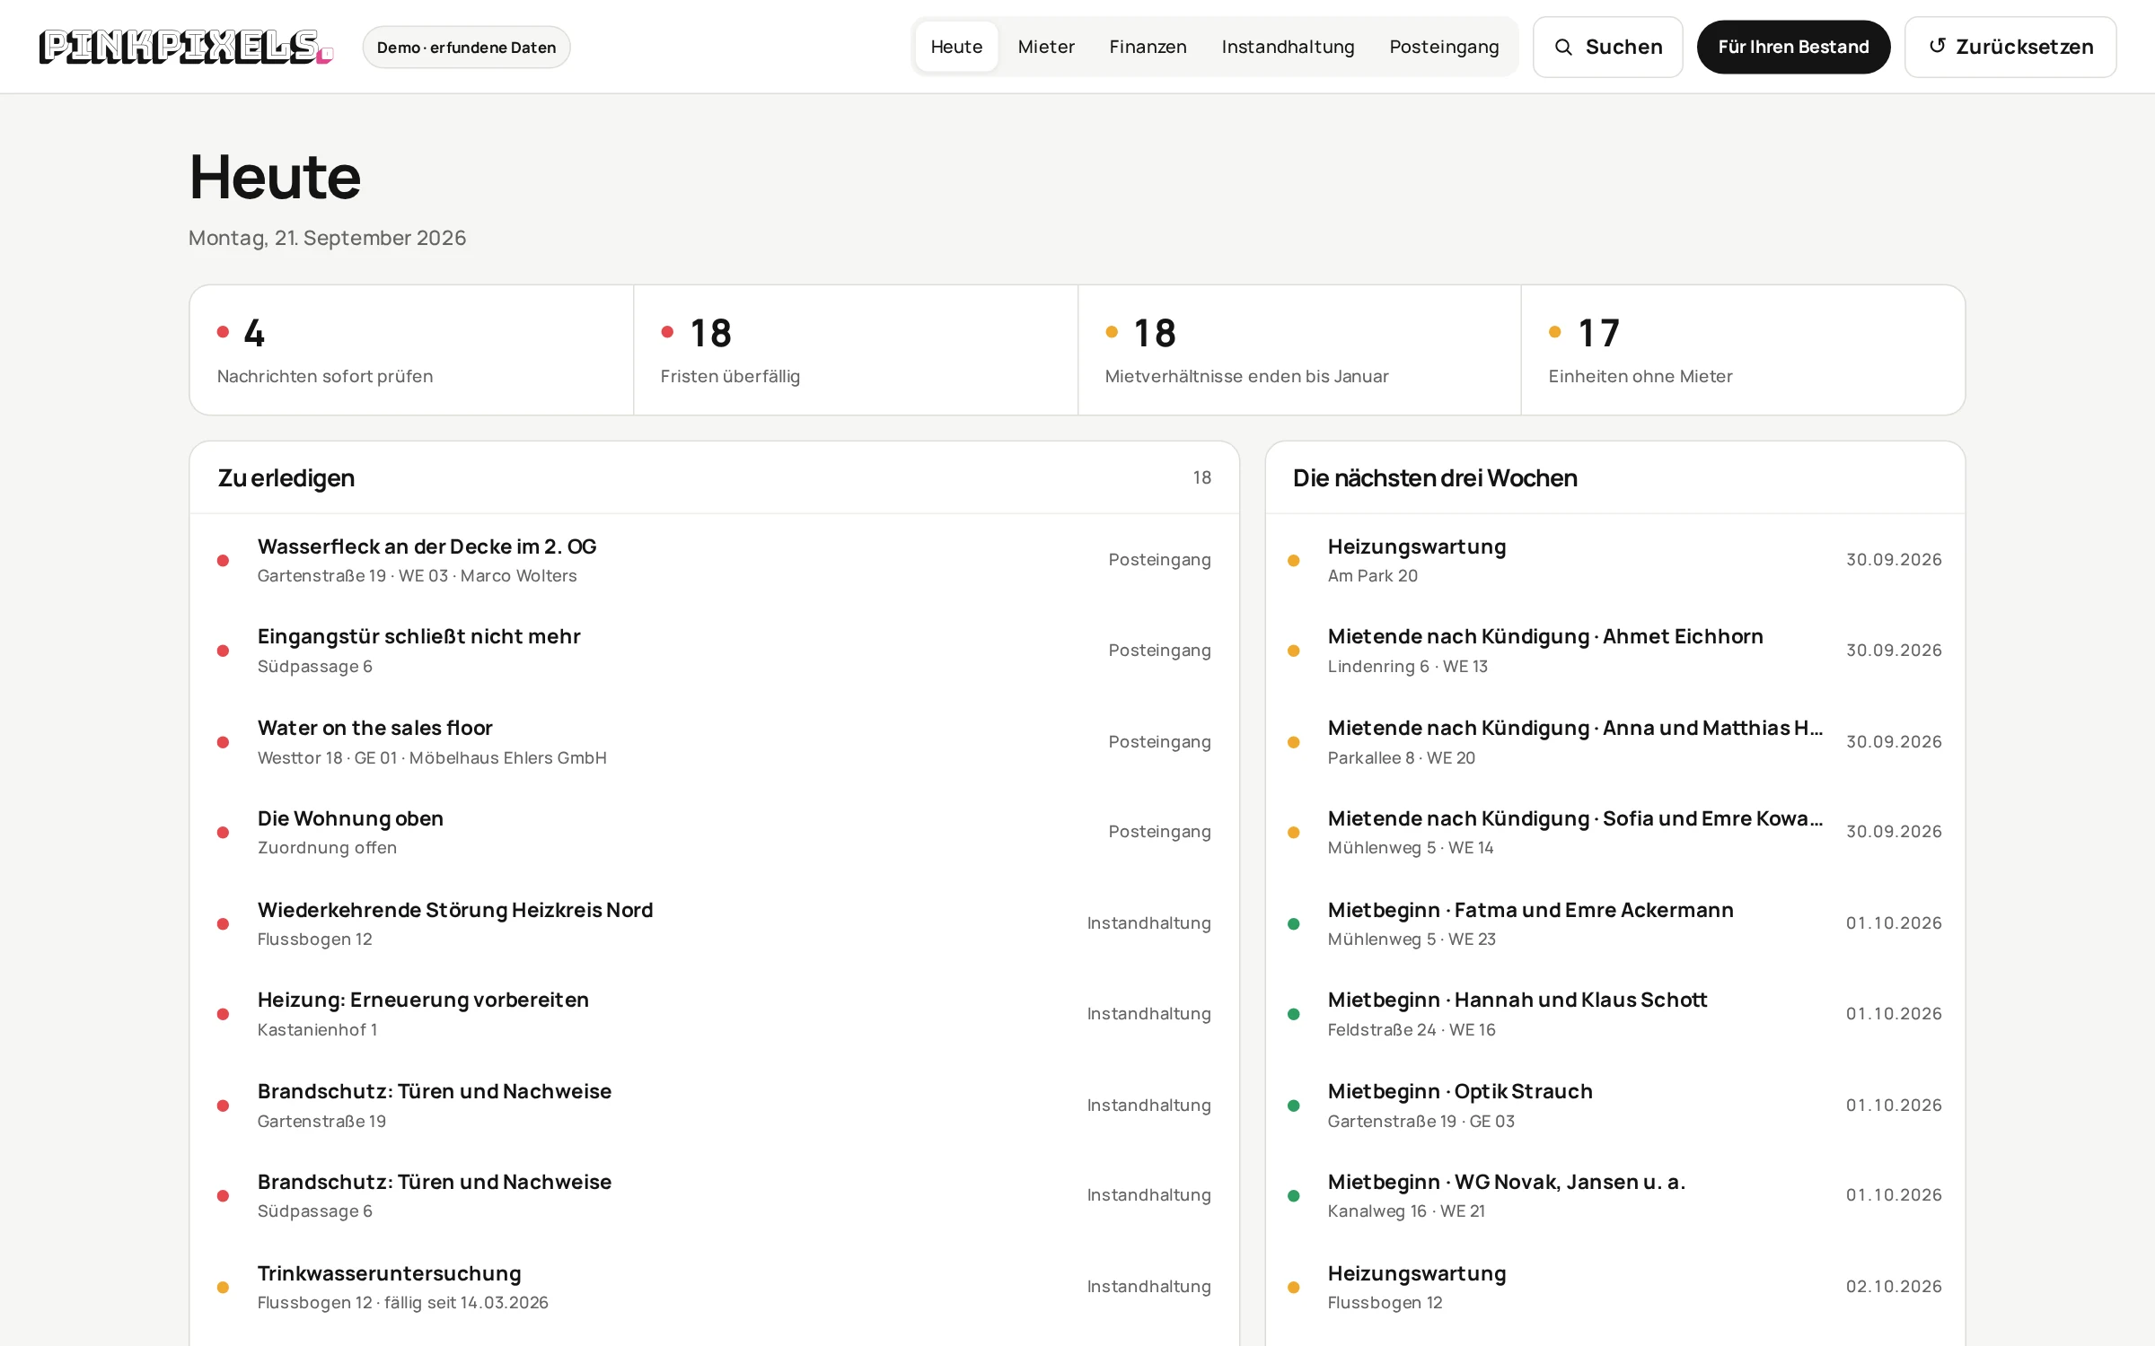The image size is (2155, 1346).
Task: Open Wiederkehrende Störung Heizkreis Nord task
Action: tap(714, 923)
